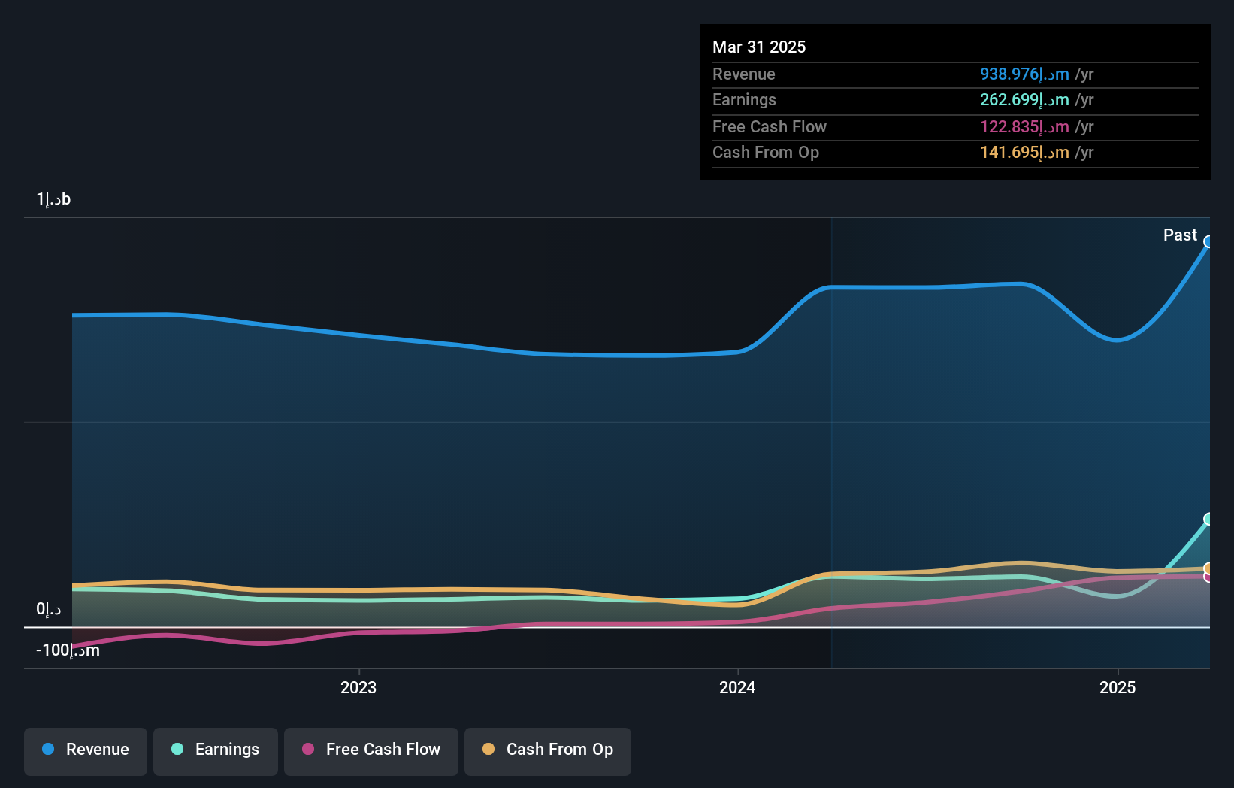Click the Cash From Op endpoint marker

(x=1208, y=568)
